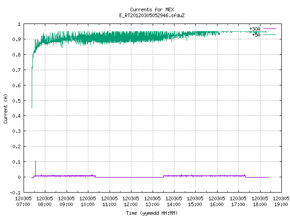Screen dimensions: 290x217
Task: Click the x-axis label 120305 10:00
Action: [87, 201]
